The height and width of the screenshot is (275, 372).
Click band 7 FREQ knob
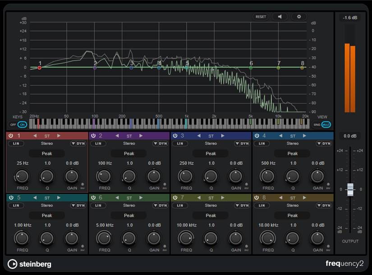click(x=186, y=238)
